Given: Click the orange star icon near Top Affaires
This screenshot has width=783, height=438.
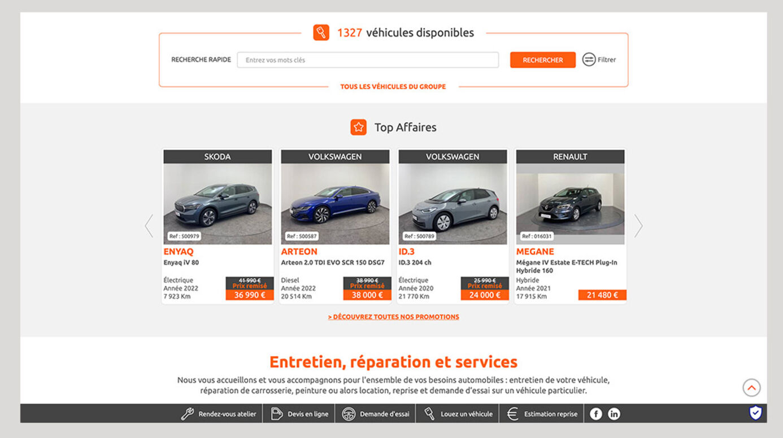Looking at the screenshot, I should (358, 127).
